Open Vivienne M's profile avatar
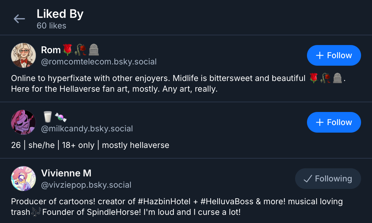Screen dimensions: 372x223 click(x=23, y=179)
